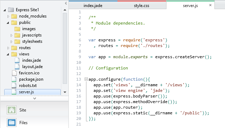
Task: Click the Site home icon
Action: pos(12,110)
